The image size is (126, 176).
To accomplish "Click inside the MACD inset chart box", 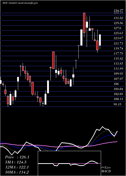I will 69,163.
